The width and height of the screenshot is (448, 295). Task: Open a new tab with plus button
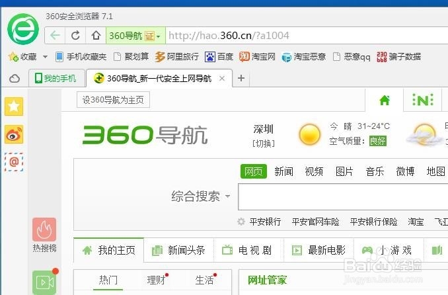(x=241, y=78)
